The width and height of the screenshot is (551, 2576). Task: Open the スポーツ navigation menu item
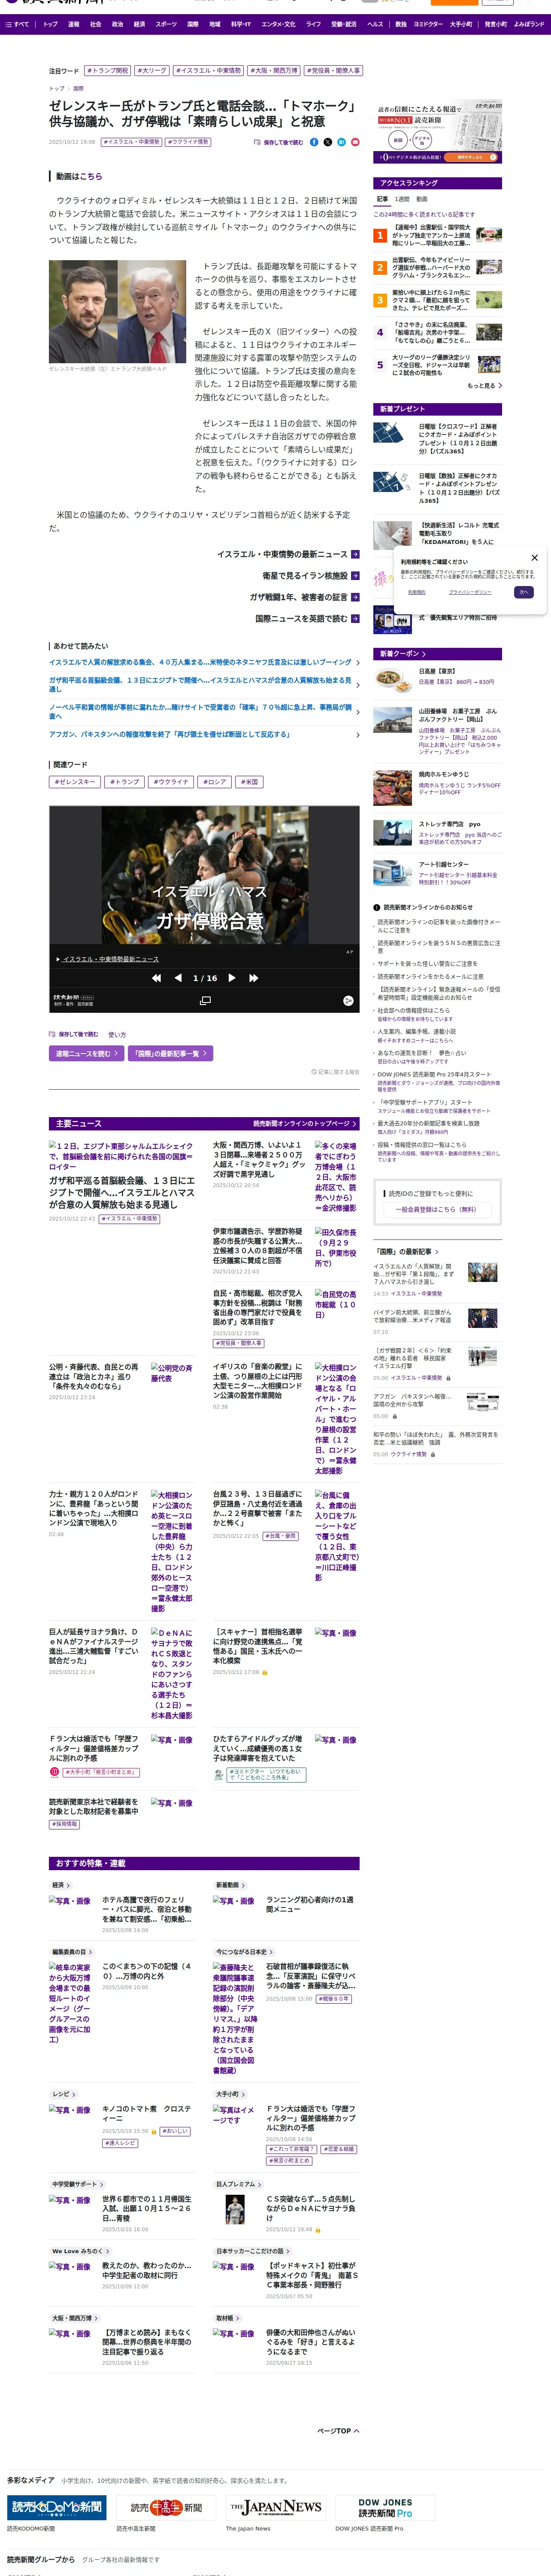coord(166,23)
